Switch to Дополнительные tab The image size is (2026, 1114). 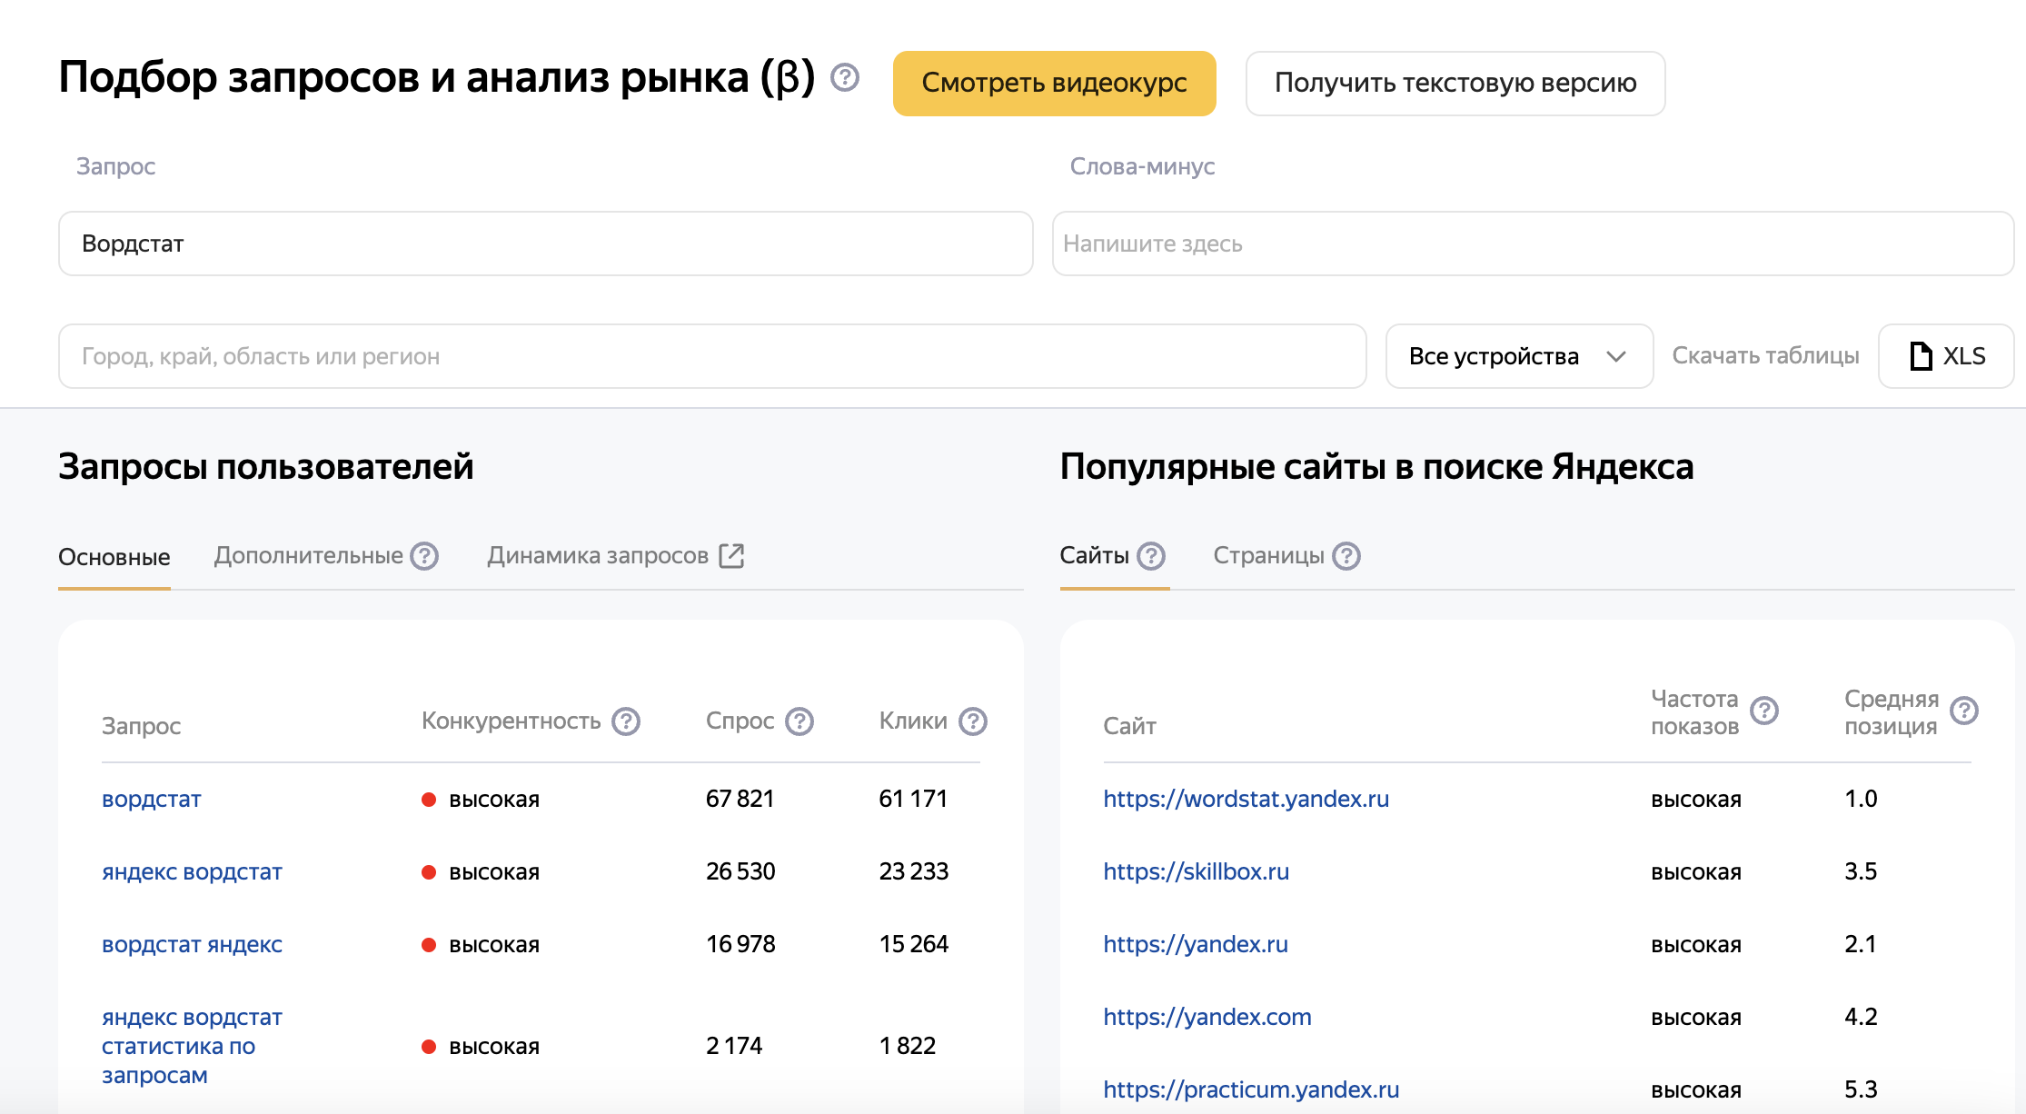(309, 555)
